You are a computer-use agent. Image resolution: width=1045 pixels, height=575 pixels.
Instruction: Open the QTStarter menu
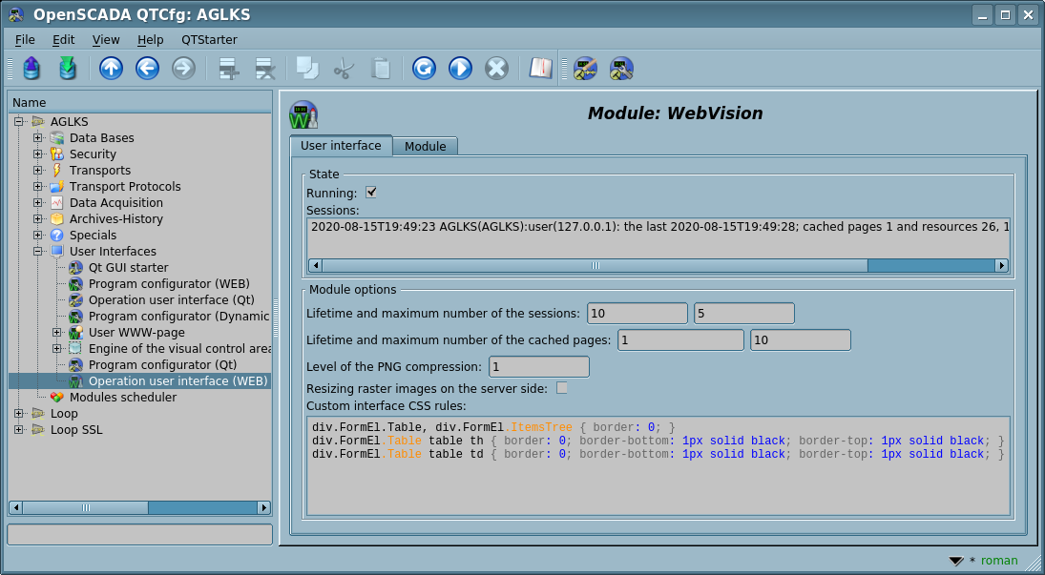[x=209, y=40]
